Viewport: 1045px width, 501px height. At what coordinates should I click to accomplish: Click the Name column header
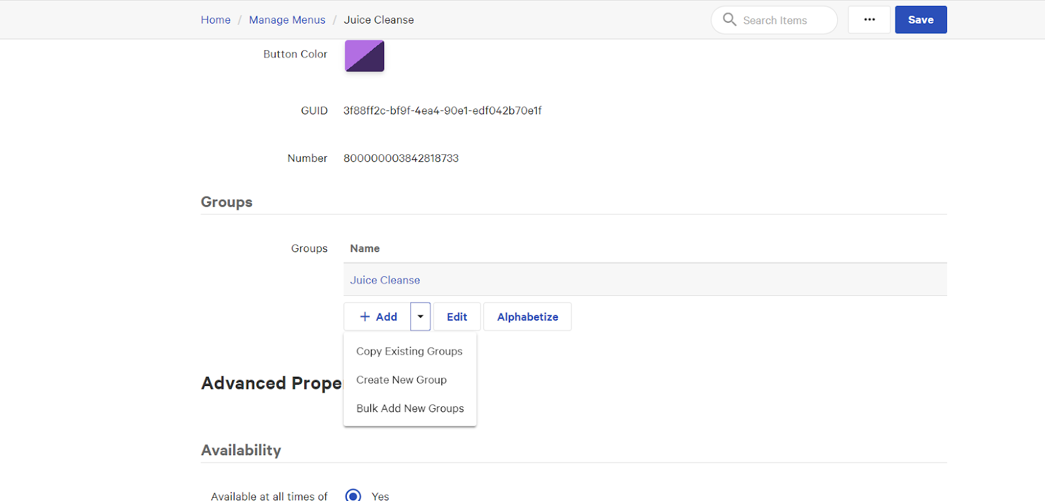pos(364,248)
